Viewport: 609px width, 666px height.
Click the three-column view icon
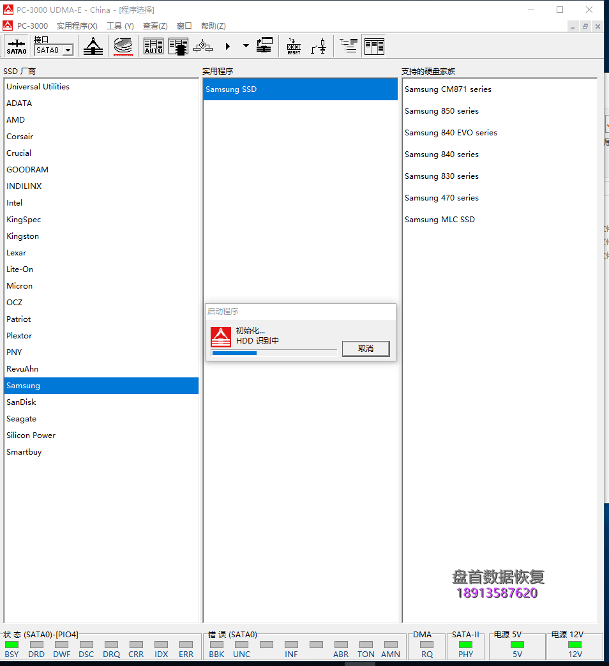[373, 46]
